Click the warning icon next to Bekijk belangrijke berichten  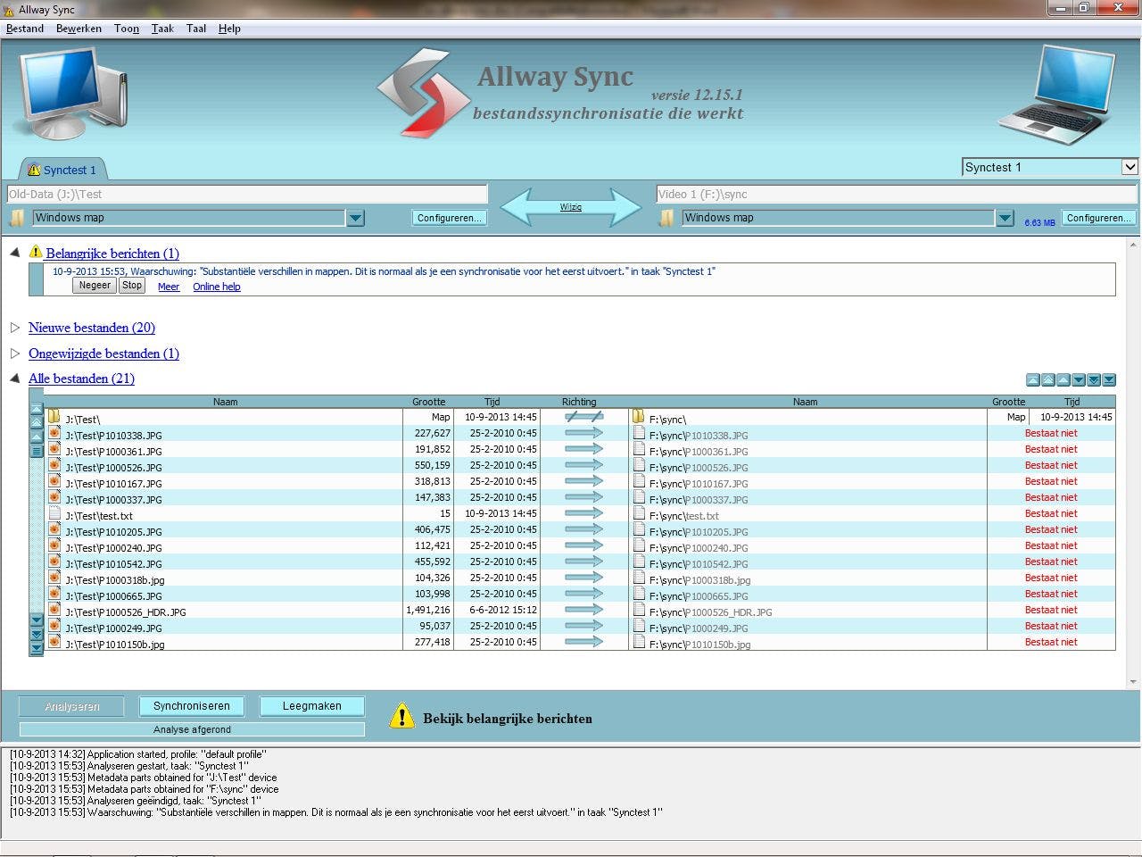coord(401,716)
